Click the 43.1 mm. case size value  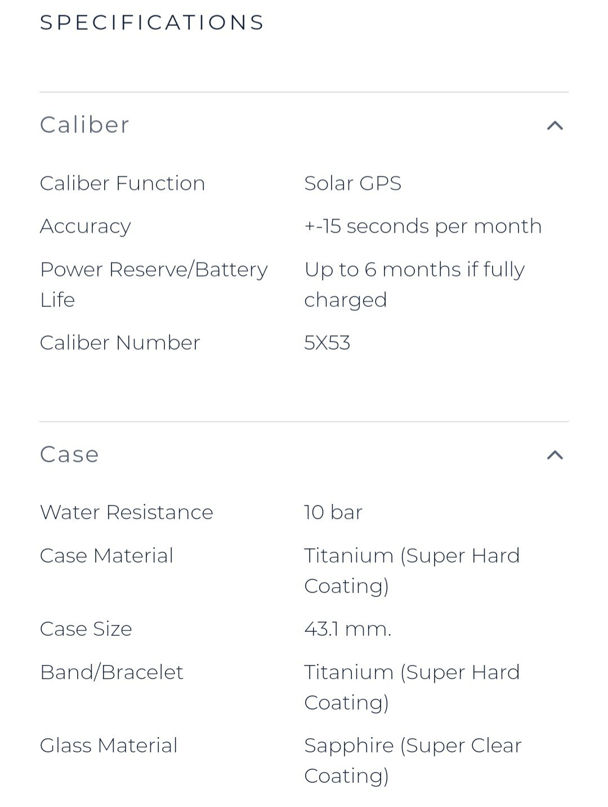click(x=348, y=628)
